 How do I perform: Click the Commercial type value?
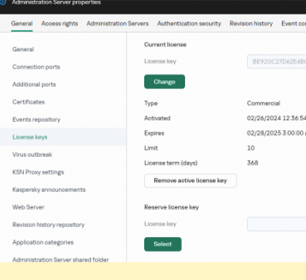264,103
